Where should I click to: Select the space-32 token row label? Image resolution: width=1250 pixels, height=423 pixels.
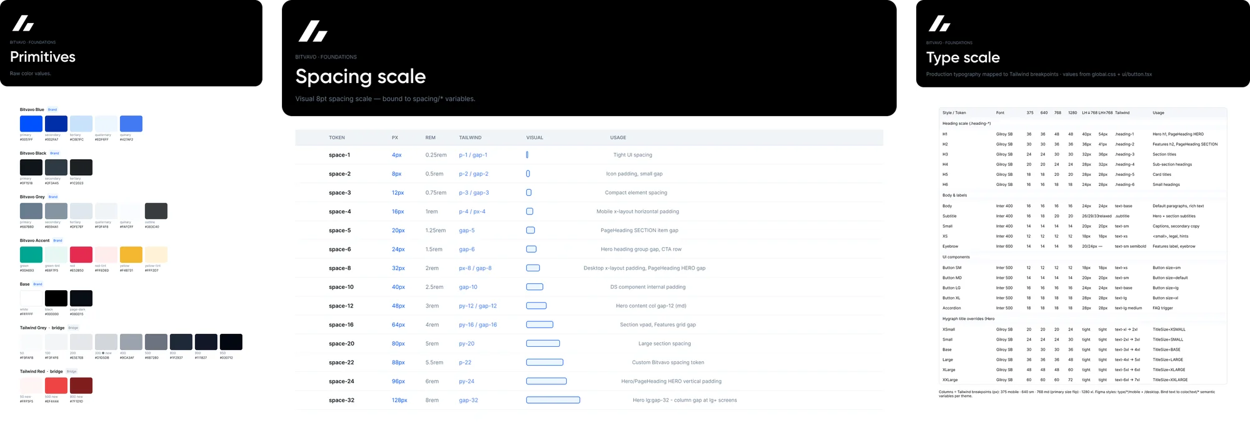[341, 400]
